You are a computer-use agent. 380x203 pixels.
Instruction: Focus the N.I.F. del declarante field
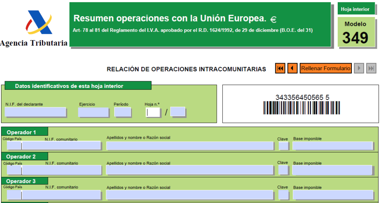[x=35, y=112]
